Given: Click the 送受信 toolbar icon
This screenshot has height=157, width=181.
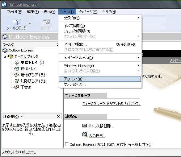Looking at the screenshot, I should coord(46,22).
